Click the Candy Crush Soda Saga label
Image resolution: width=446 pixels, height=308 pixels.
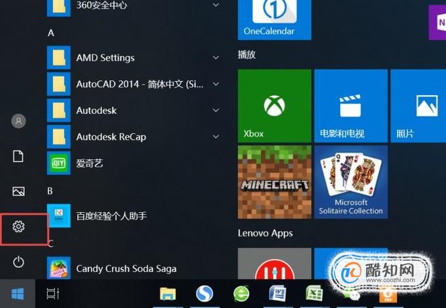[x=126, y=269]
